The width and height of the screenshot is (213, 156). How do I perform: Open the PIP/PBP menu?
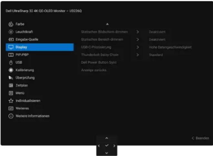pyautogui.click(x=40, y=55)
